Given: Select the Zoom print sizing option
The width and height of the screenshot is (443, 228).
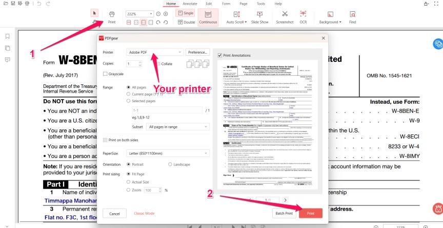Looking at the screenshot, I should 129,190.
